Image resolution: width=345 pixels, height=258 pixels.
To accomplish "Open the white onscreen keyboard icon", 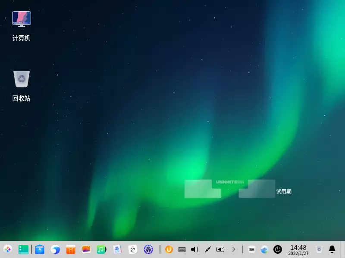I will point(252,249).
